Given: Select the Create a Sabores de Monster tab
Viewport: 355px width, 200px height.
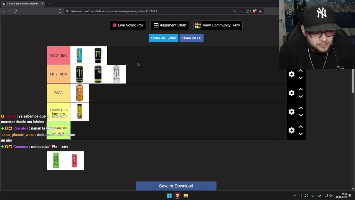Looking at the screenshot, I should pos(23,4).
